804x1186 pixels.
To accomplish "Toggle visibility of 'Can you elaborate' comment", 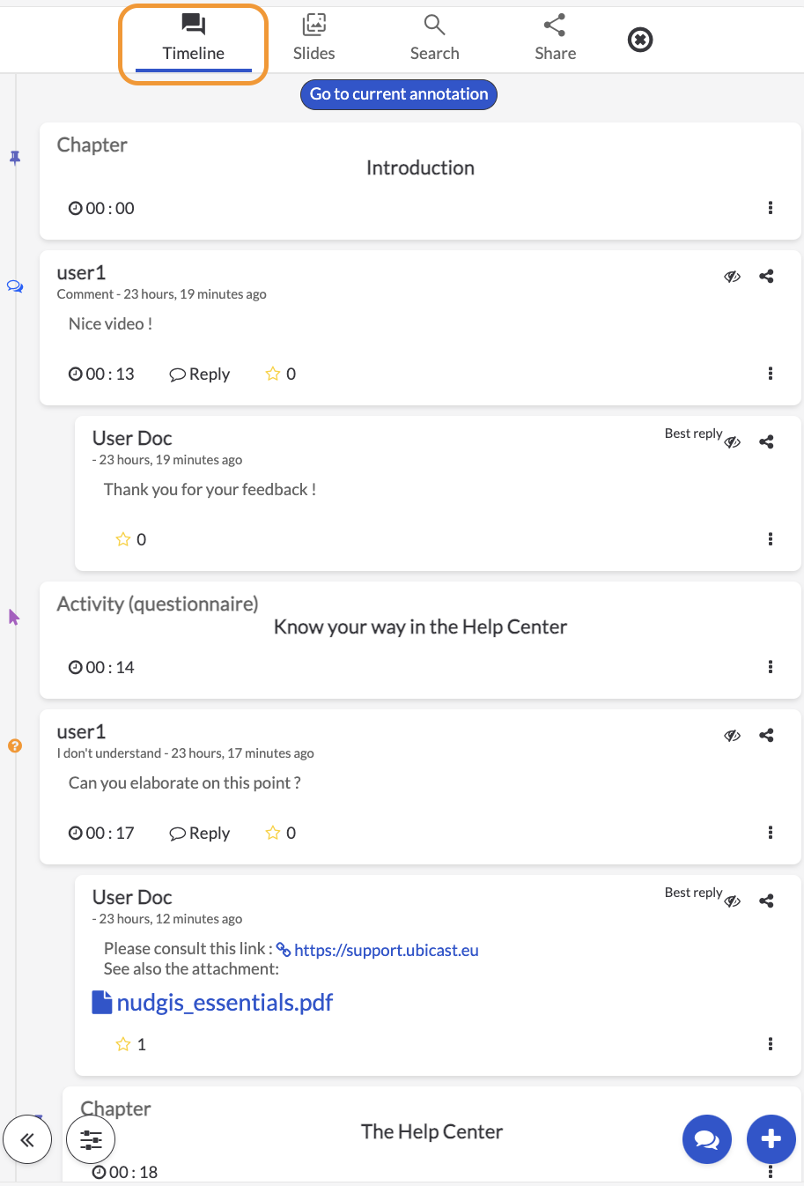I will pyautogui.click(x=732, y=735).
